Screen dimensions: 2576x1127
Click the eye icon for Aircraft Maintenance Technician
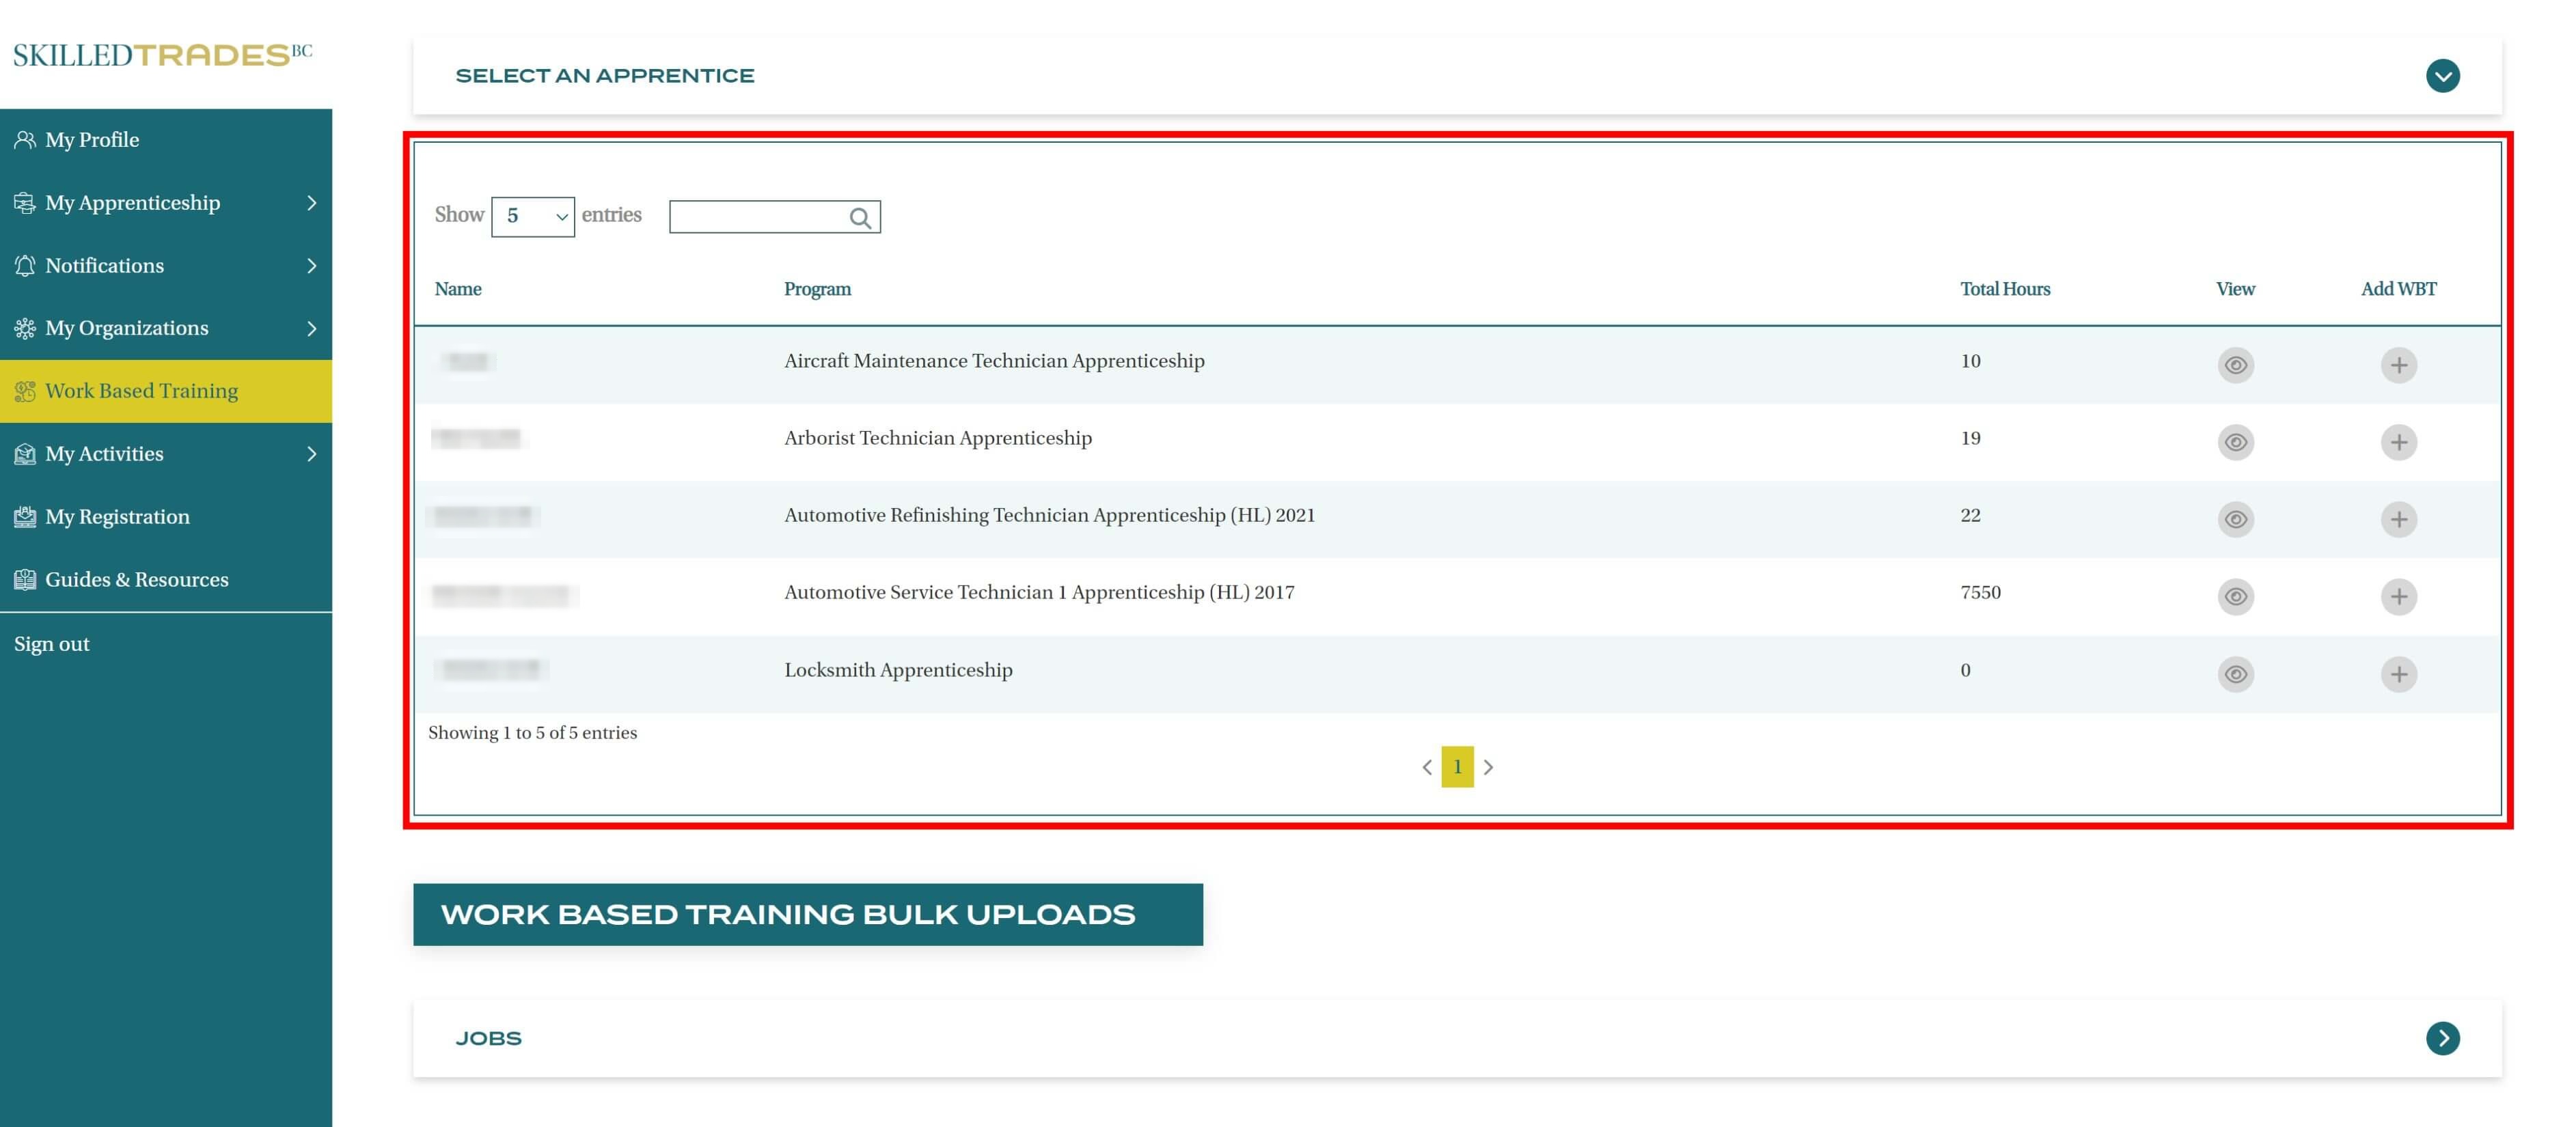2235,365
